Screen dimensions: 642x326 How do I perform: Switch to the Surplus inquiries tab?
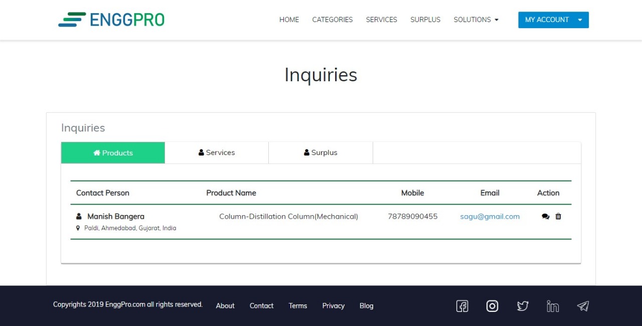(x=320, y=153)
